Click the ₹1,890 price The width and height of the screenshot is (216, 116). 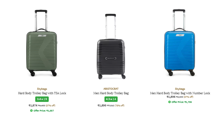click(x=102, y=105)
